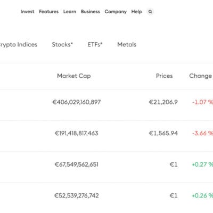This screenshot has width=213, height=213.
Task: Open the Help menu
Action: click(x=136, y=12)
